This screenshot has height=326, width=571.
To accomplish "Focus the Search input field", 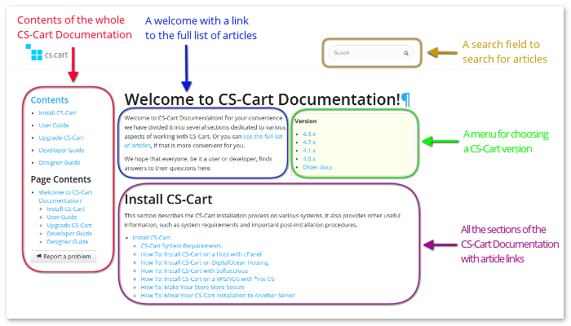I will click(x=370, y=53).
